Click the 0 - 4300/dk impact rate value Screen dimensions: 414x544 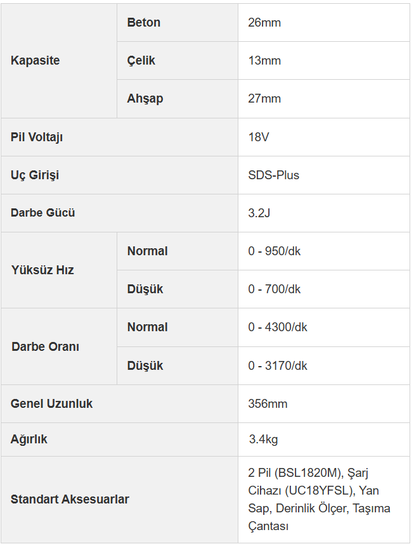point(278,327)
